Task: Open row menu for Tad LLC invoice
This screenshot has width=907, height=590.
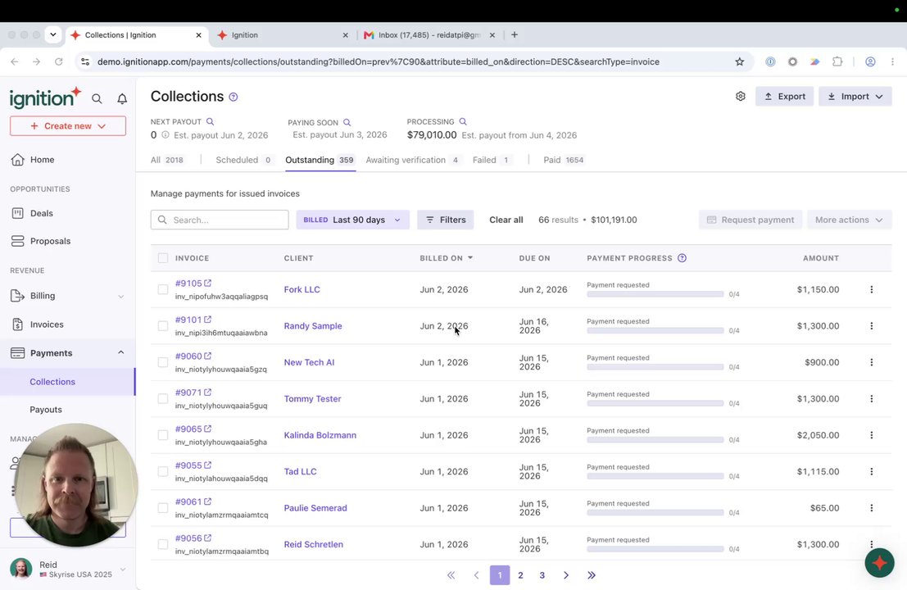Action: point(871,471)
